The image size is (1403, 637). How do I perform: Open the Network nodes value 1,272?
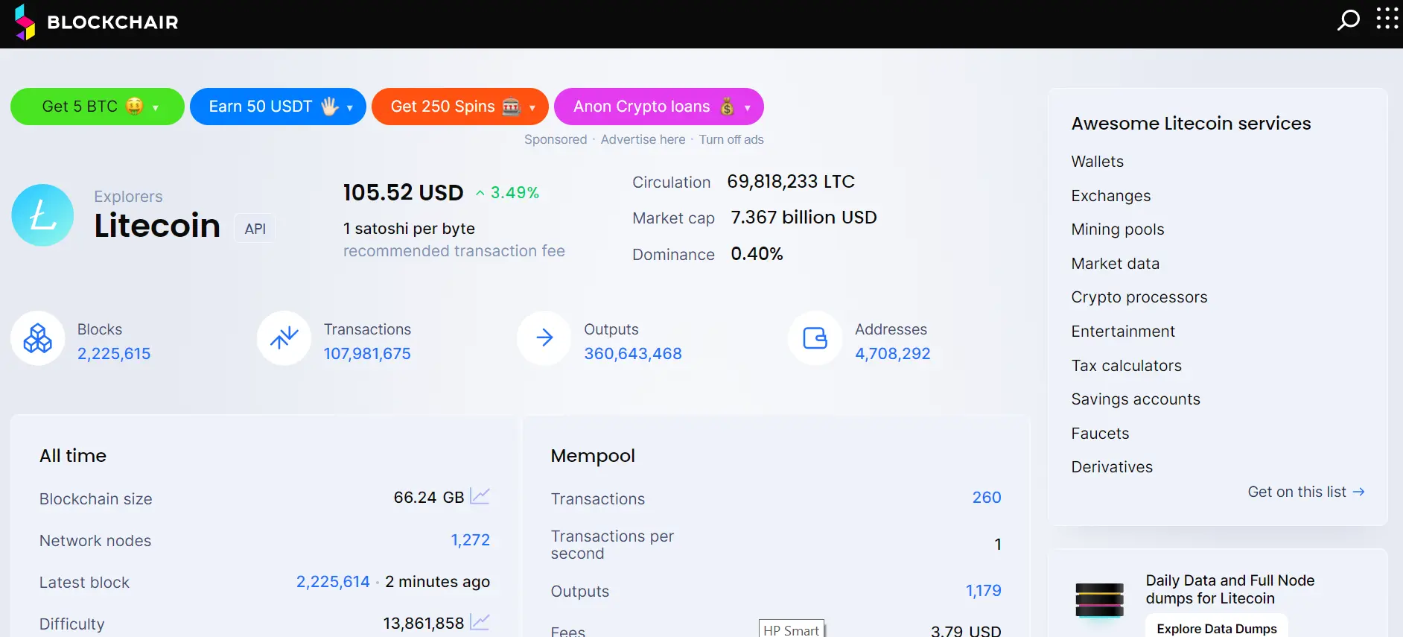point(471,540)
